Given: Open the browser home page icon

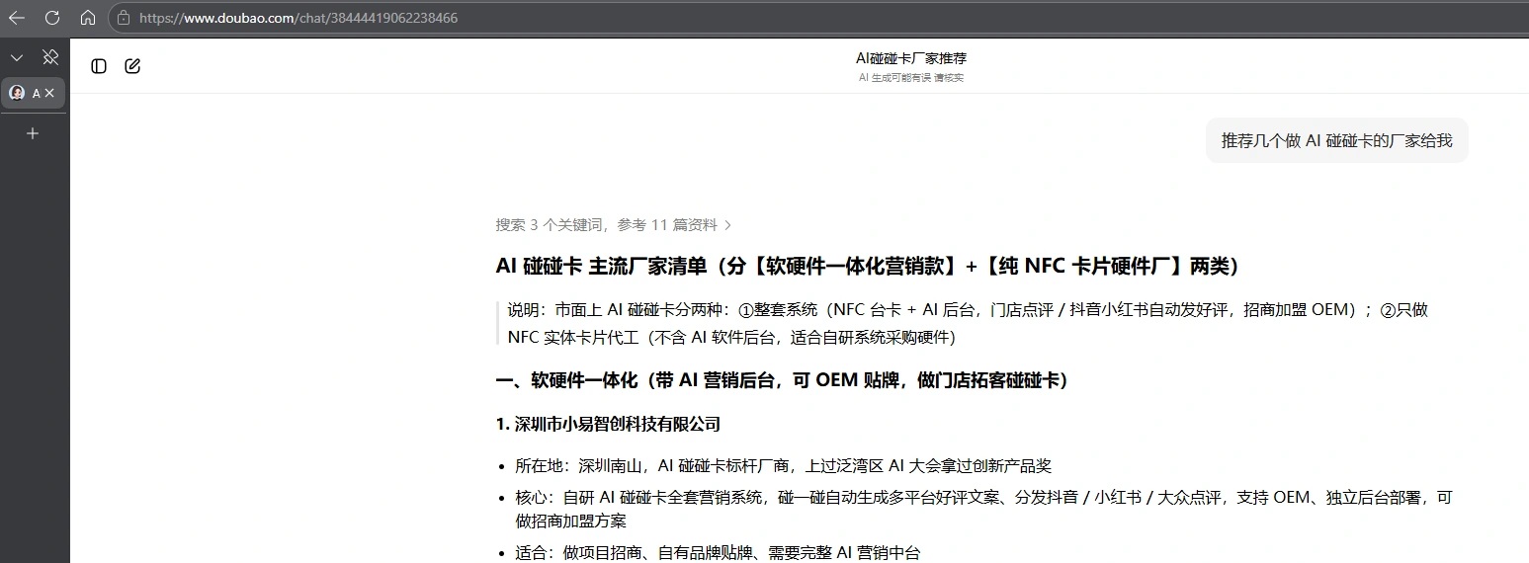Looking at the screenshot, I should pyautogui.click(x=88, y=18).
